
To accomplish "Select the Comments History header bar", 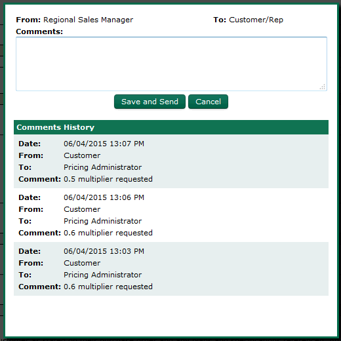I will pyautogui.click(x=171, y=127).
